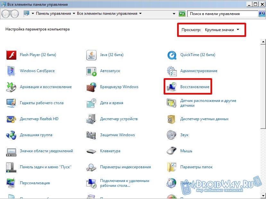The height and width of the screenshot is (199, 266).
Task: Open the Диспетчер устройств link
Action: [119, 119]
